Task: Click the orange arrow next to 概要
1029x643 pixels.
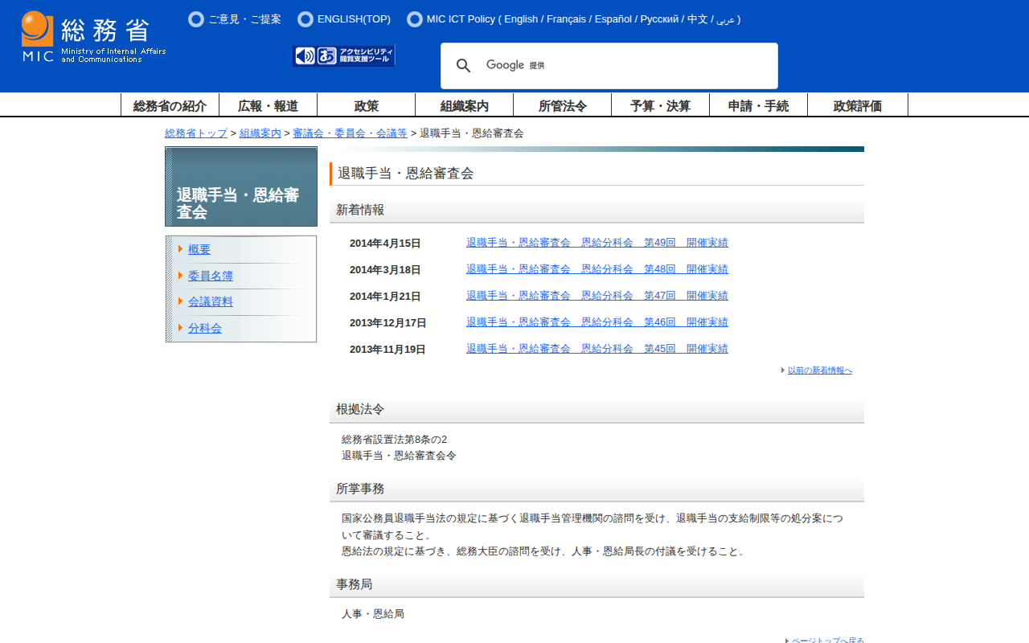Action: point(181,249)
